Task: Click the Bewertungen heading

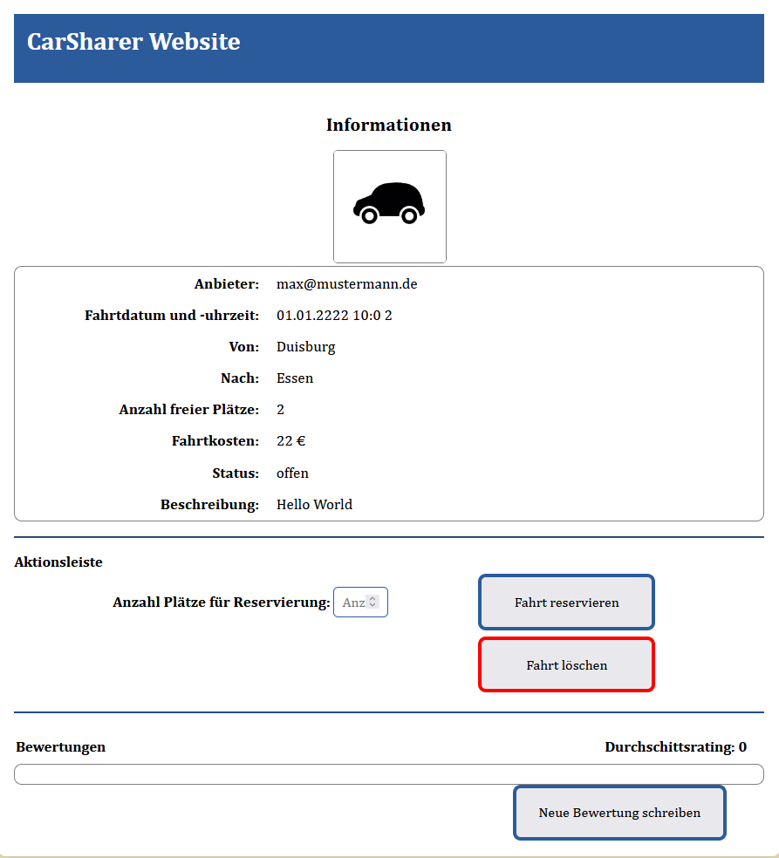Action: tap(60, 747)
